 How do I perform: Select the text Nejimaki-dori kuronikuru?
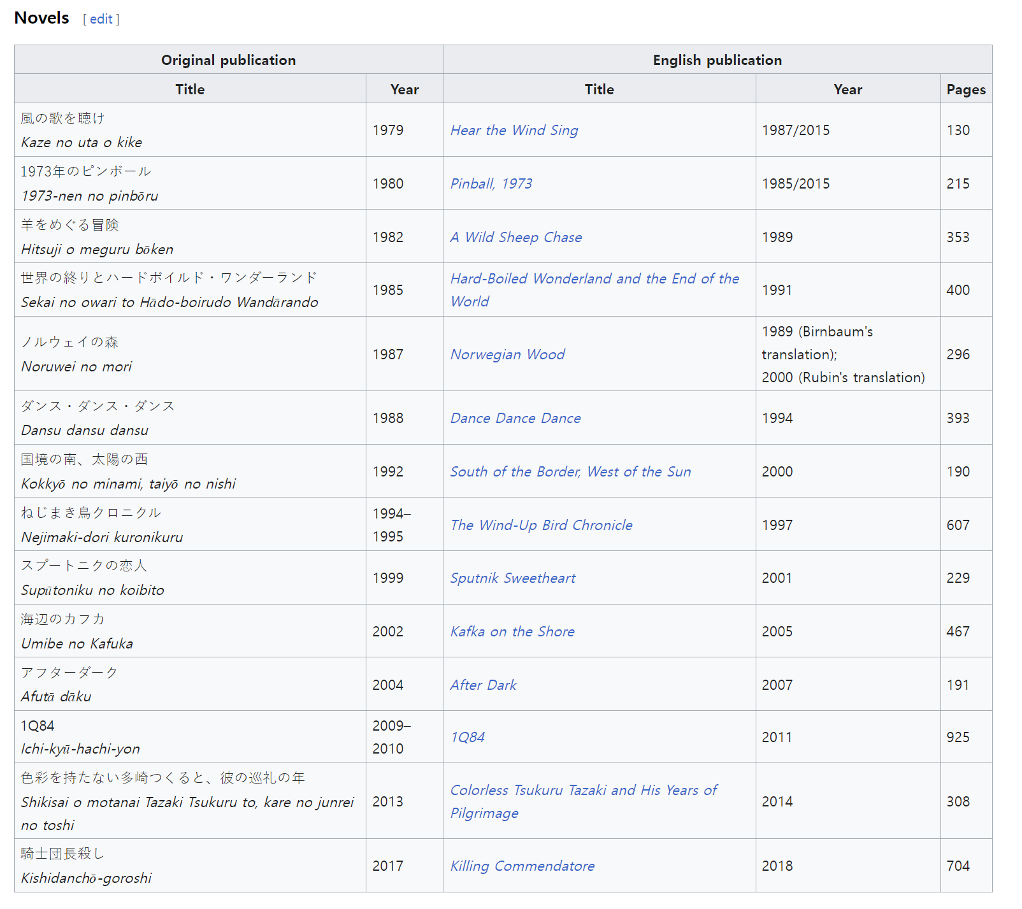coord(102,537)
